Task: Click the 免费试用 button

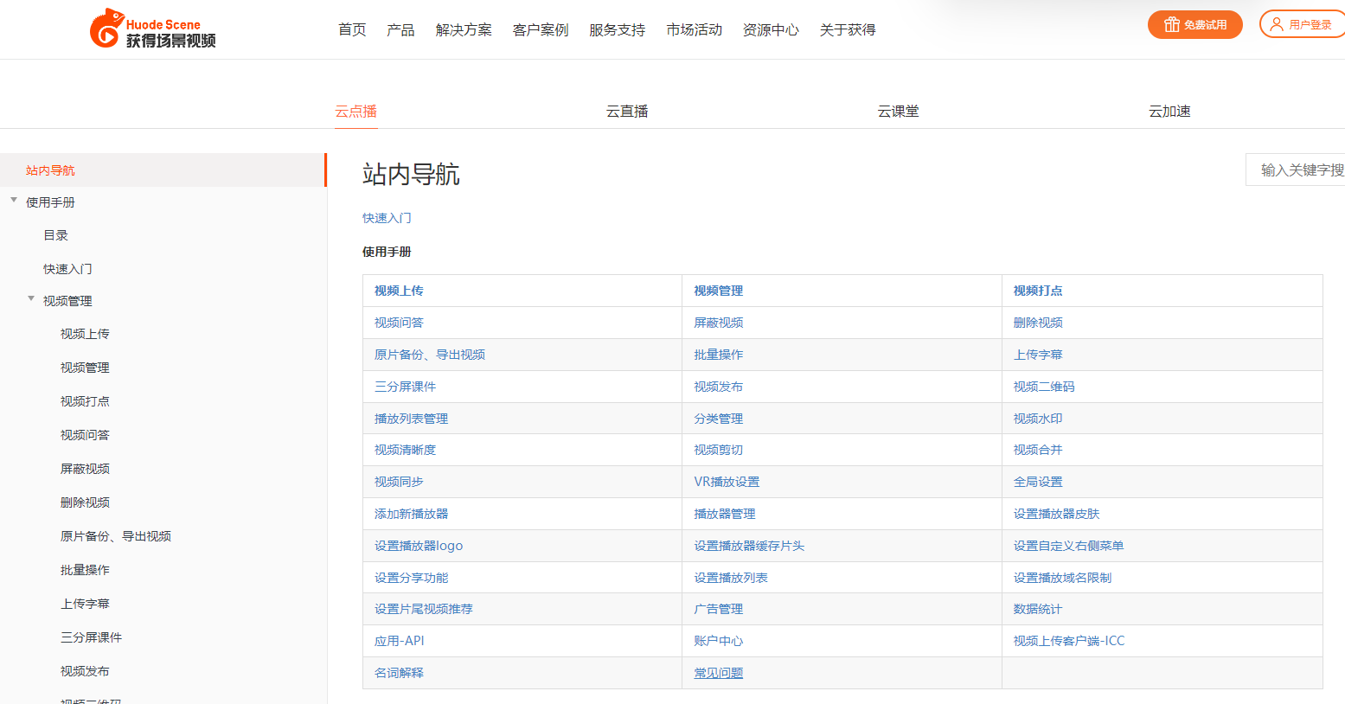Action: 1195,25
